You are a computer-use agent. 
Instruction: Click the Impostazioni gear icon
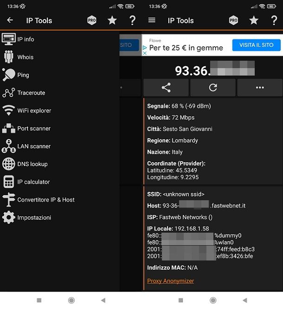coord(8,217)
